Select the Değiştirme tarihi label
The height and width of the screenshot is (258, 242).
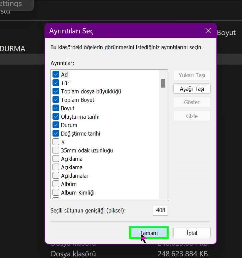pos(80,134)
